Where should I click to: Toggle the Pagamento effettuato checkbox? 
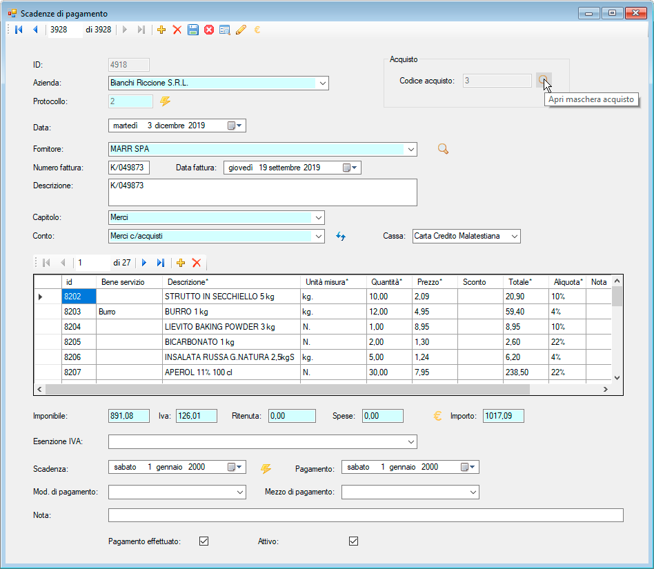coord(204,541)
